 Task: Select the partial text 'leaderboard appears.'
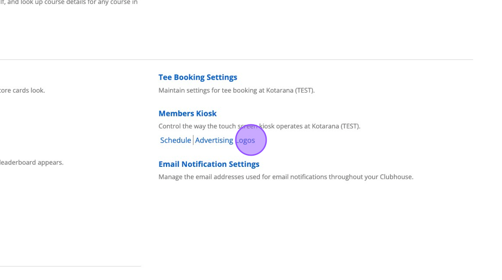[32, 162]
